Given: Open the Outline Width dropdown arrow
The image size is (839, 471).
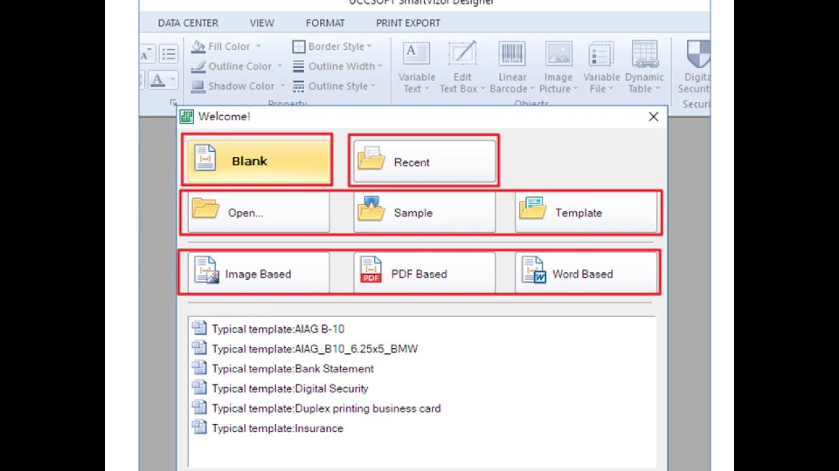Looking at the screenshot, I should coord(380,66).
